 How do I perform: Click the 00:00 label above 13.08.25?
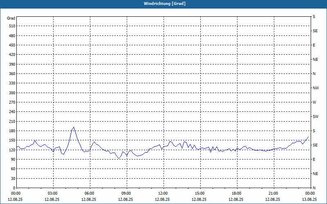[x=310, y=193]
